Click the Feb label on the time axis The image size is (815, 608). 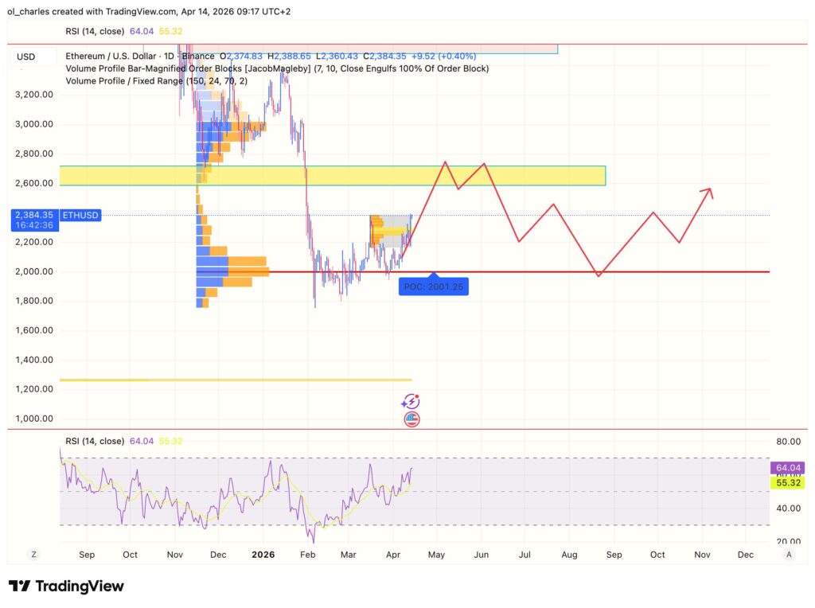(307, 555)
